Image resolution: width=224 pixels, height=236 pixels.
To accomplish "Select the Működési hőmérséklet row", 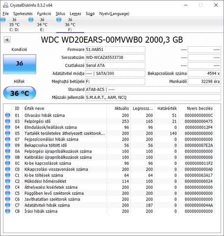I will tap(109, 181).
